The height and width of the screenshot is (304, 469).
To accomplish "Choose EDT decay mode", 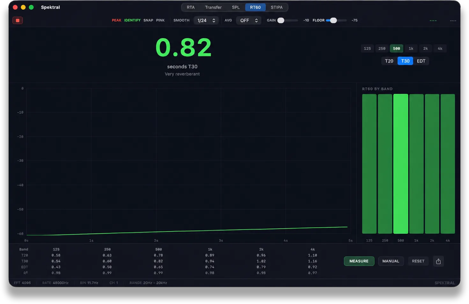I will click(421, 61).
